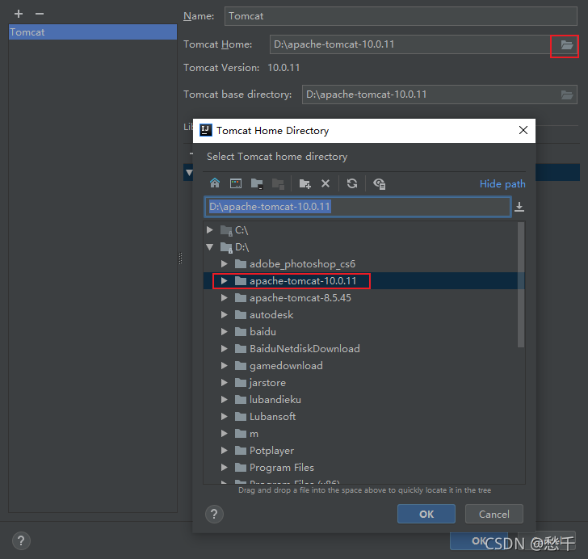Viewport: 588px width, 559px height.
Task: Browse for Tomcat Home folder icon
Action: (x=567, y=45)
